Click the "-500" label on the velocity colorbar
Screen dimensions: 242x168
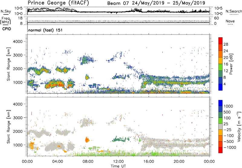(x=229, y=141)
